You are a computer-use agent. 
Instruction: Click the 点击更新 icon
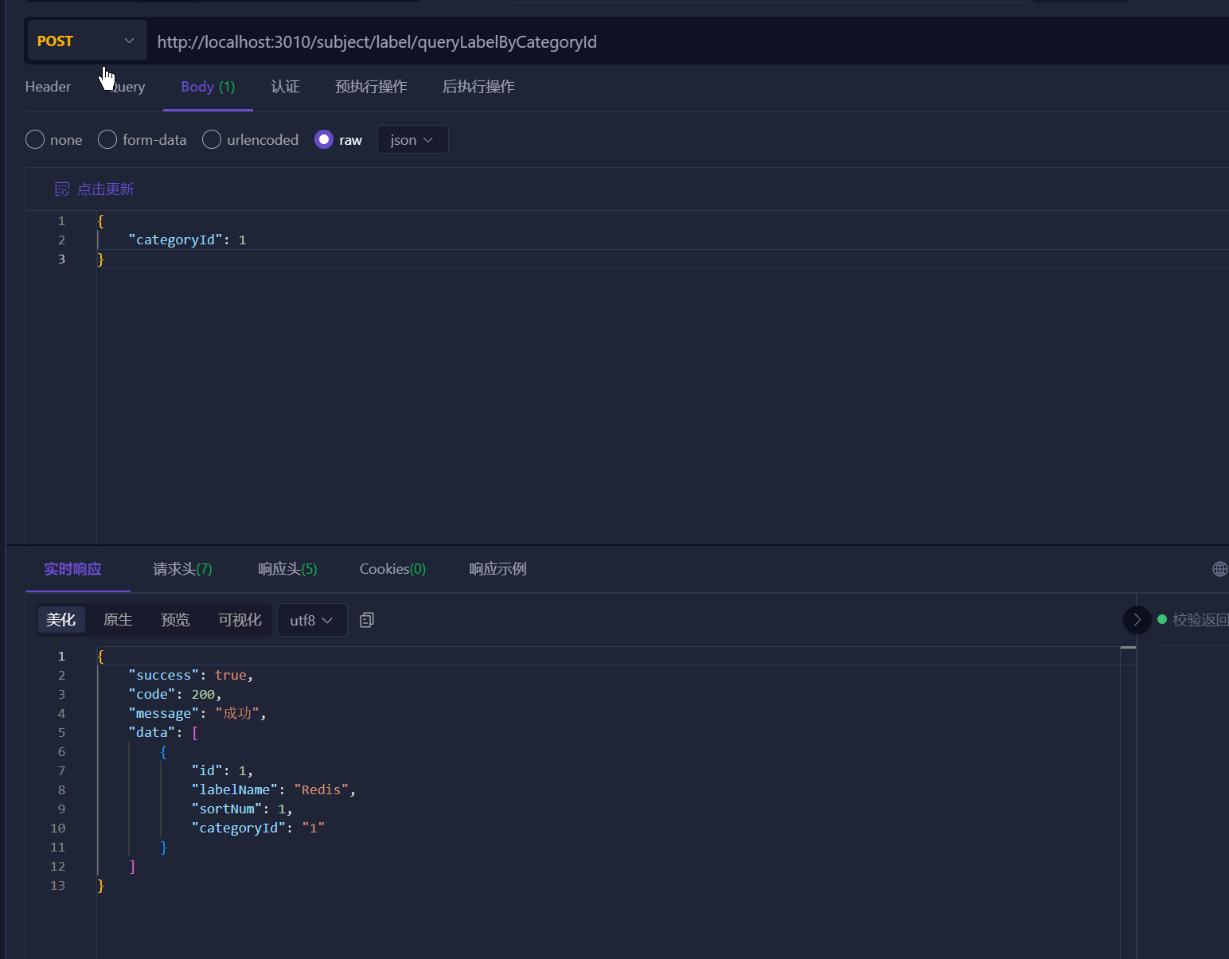click(x=62, y=189)
